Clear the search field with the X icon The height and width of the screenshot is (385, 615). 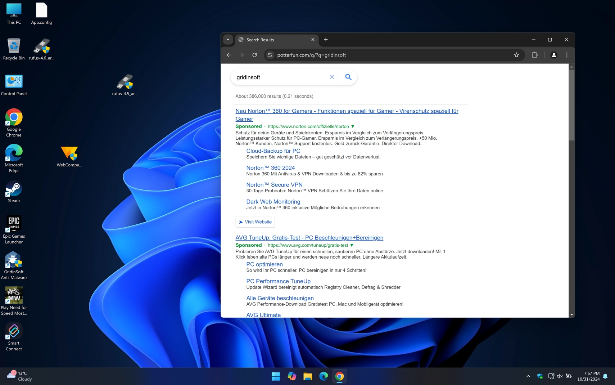coord(331,77)
